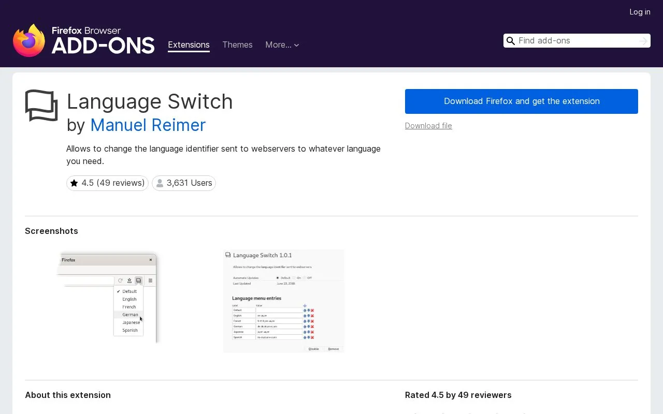Click the 3,631 Users badge
Viewport: 663px width, 414px height.
tap(184, 183)
